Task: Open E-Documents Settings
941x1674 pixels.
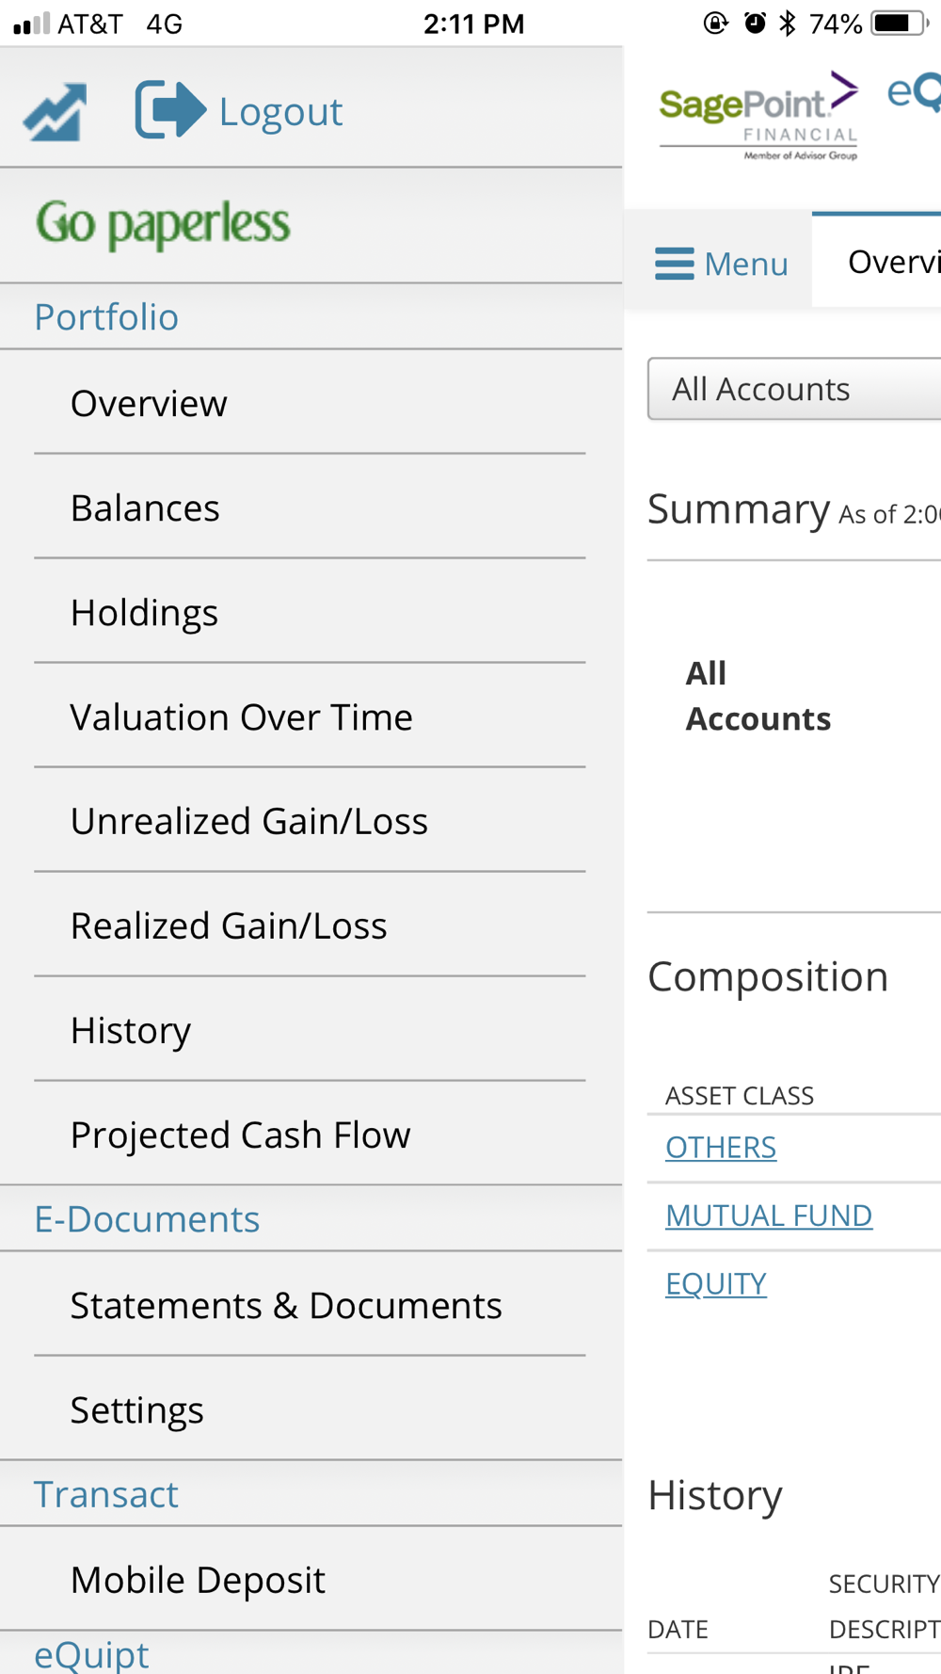Action: coord(136,1410)
